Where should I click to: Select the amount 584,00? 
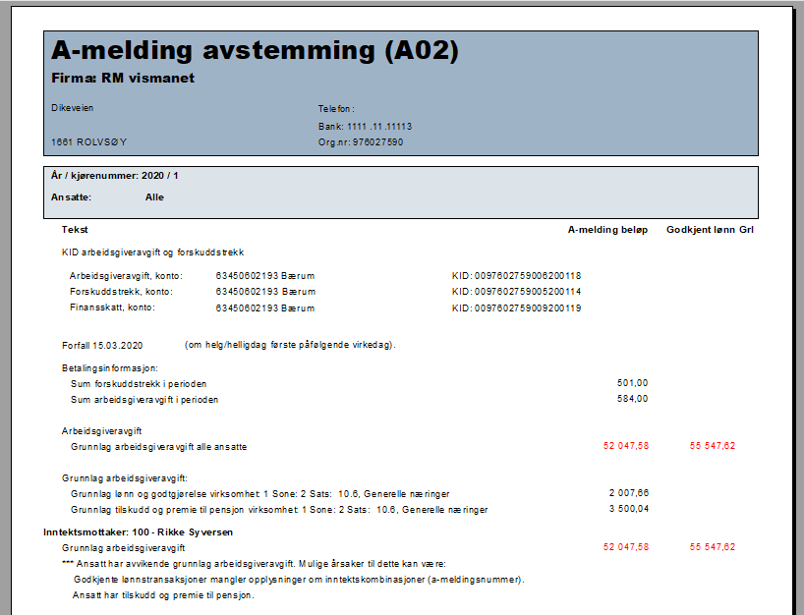(632, 399)
